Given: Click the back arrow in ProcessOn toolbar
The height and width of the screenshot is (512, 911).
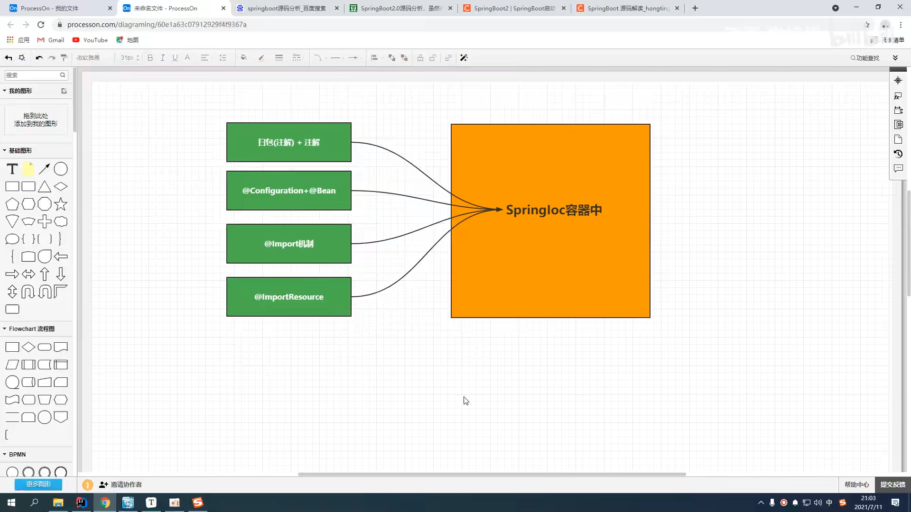Looking at the screenshot, I should coord(9,58).
